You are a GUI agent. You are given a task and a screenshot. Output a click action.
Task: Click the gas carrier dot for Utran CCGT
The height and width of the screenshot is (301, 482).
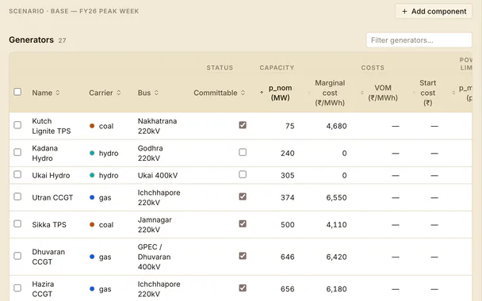92,197
